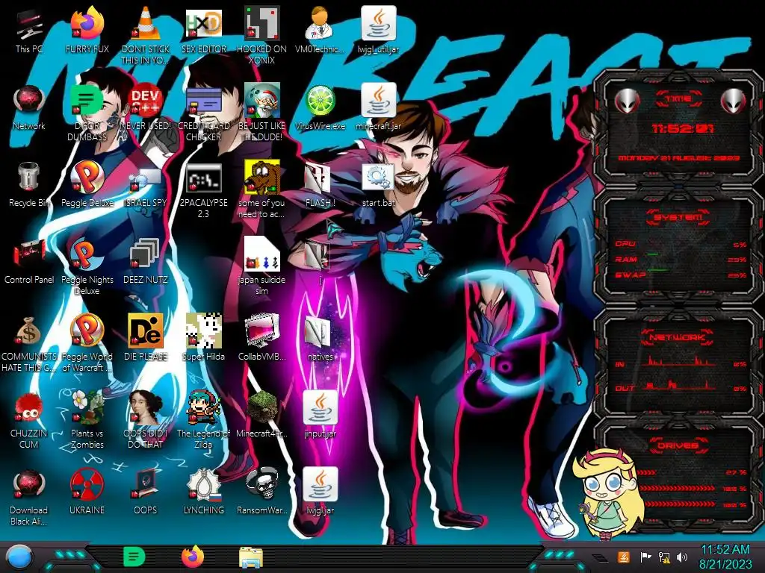Open the UKRAINE radiation icon

[x=87, y=485]
